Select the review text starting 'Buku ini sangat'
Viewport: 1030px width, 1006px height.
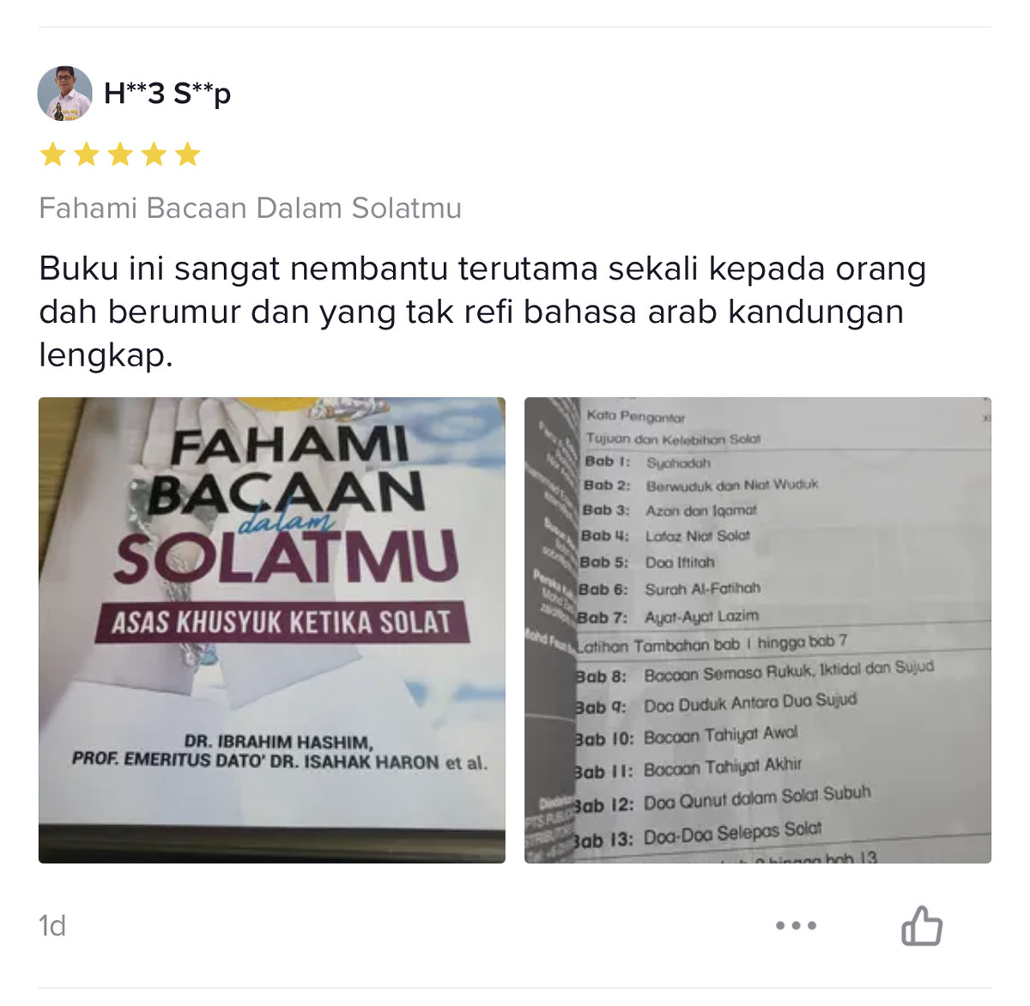pos(482,312)
